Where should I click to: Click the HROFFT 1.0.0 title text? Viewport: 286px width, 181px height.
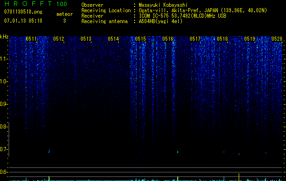(x=36, y=4)
